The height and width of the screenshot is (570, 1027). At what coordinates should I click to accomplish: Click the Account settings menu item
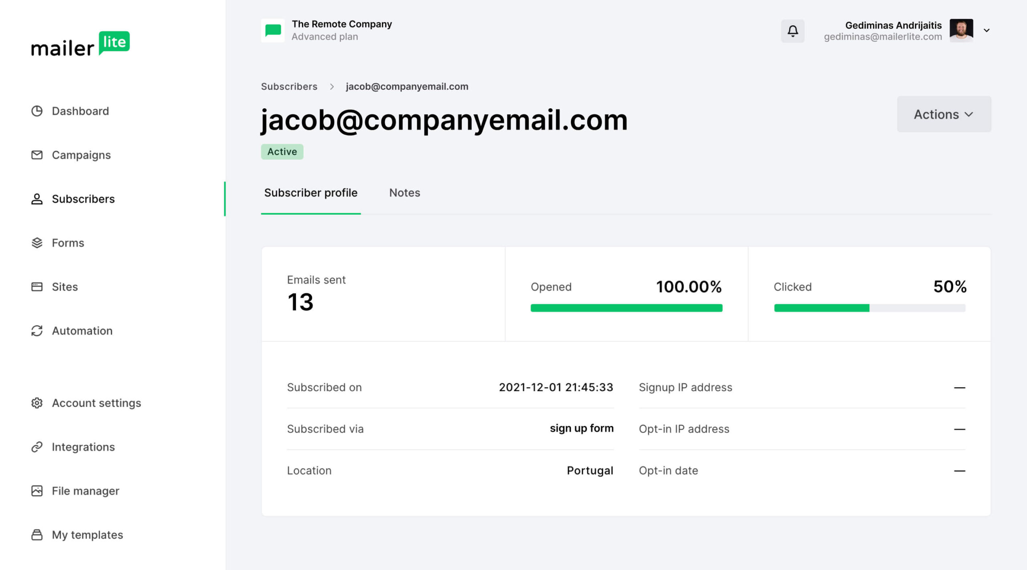click(96, 402)
